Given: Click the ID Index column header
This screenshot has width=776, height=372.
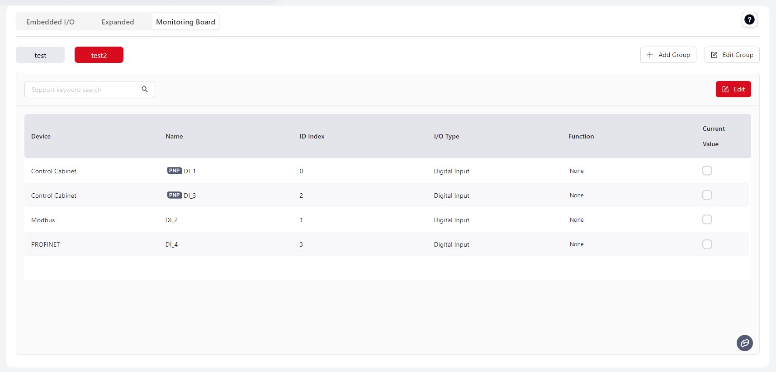Looking at the screenshot, I should pos(312,136).
